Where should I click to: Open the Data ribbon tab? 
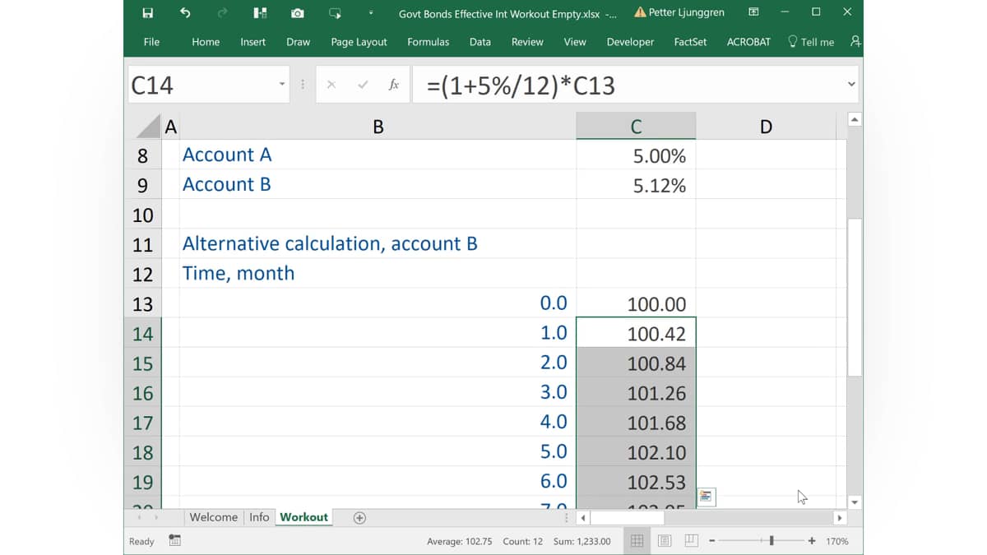(x=480, y=42)
